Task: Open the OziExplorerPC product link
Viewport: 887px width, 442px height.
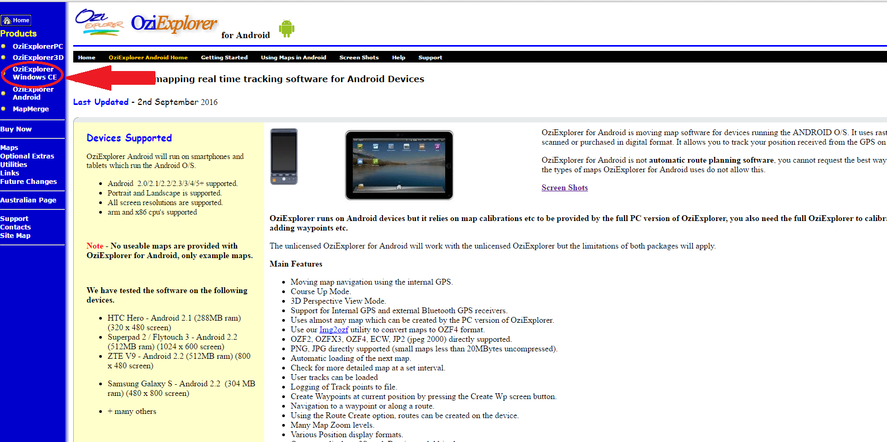Action: tap(38, 46)
